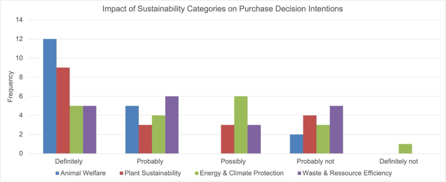
Task: Click the green bar in the Possibly group
Action: pyautogui.click(x=241, y=125)
